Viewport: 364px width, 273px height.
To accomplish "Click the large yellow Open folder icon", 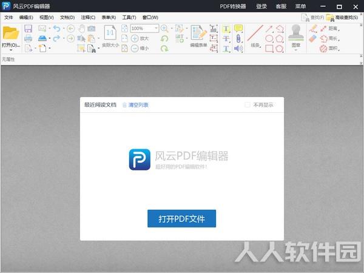I will click(x=10, y=33).
